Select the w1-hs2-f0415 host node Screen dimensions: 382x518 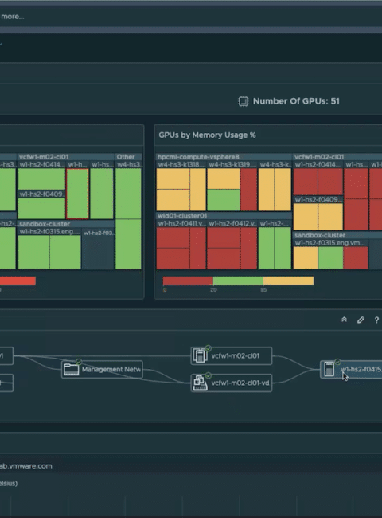(351, 369)
